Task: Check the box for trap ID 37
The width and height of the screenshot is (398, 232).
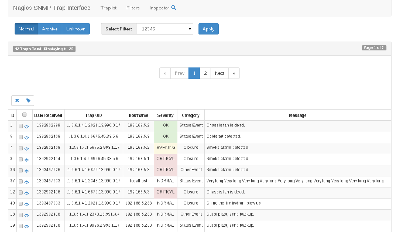Action: pyautogui.click(x=20, y=182)
